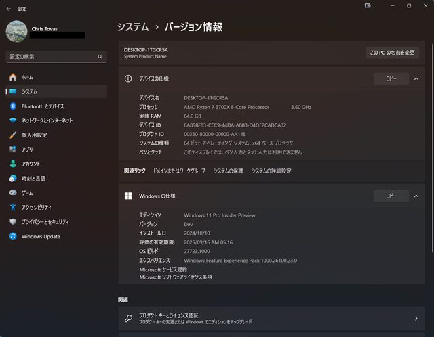Click the System breadcrumb link
Screen dimensions: 434x337
[x=133, y=27]
